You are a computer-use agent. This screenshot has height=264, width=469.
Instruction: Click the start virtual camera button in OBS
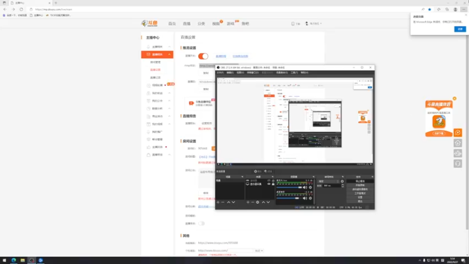click(360, 189)
